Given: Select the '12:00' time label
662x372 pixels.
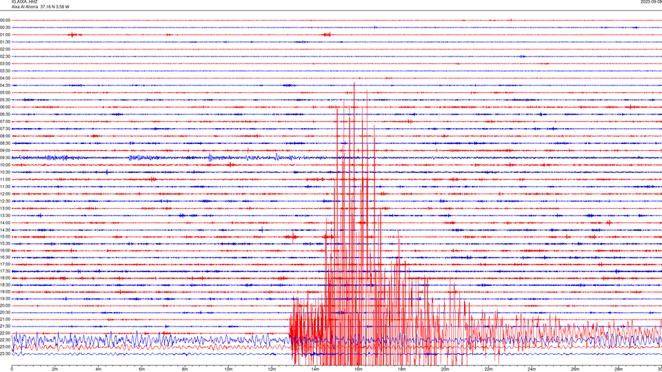Looking at the screenshot, I should pyautogui.click(x=5, y=194).
